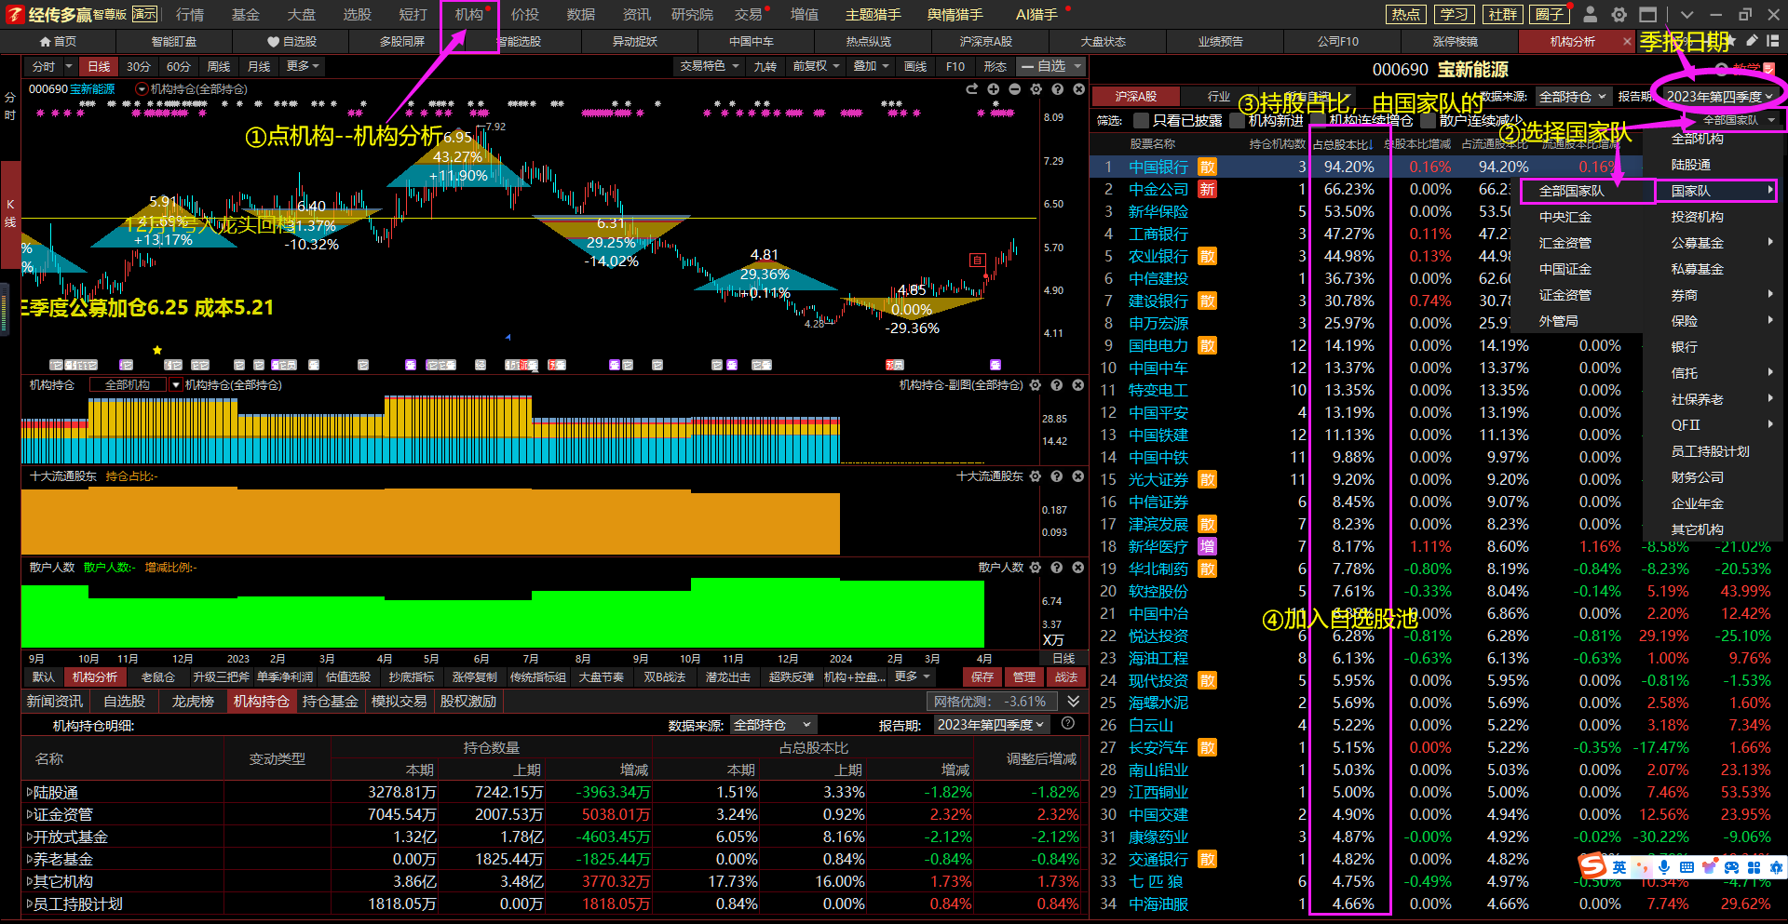
Task: Open settings gear of 十大流通股东 panel
Action: (x=1036, y=476)
